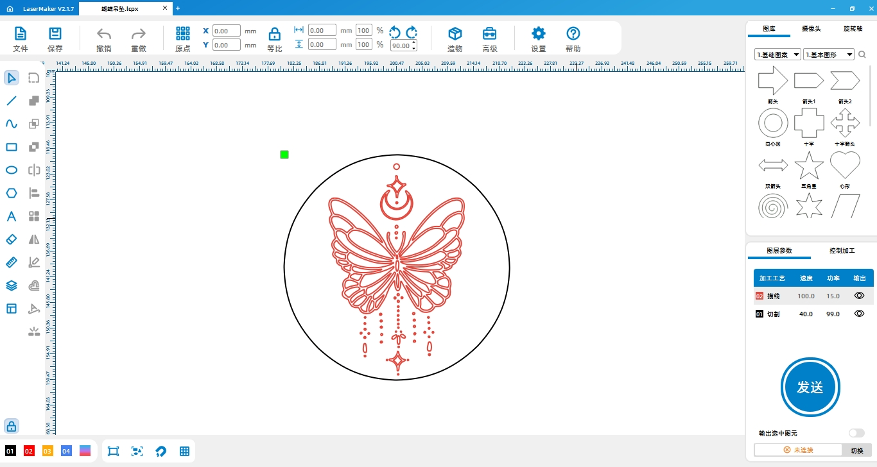Close the 蝴蝶吊坠.lcpx tab
Screen dimensions: 877x467
pos(165,8)
